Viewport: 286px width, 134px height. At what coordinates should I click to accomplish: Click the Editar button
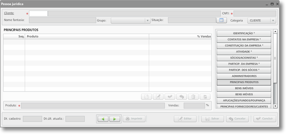pos(185,119)
